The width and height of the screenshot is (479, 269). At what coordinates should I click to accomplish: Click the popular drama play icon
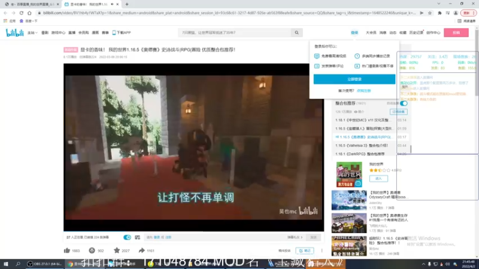pos(357,66)
